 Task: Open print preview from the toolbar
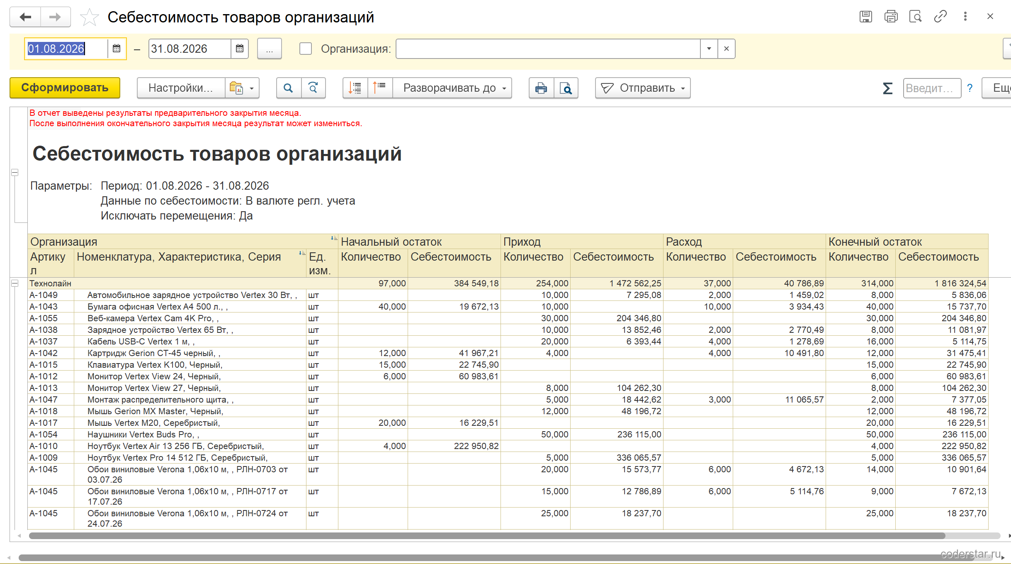(566, 88)
